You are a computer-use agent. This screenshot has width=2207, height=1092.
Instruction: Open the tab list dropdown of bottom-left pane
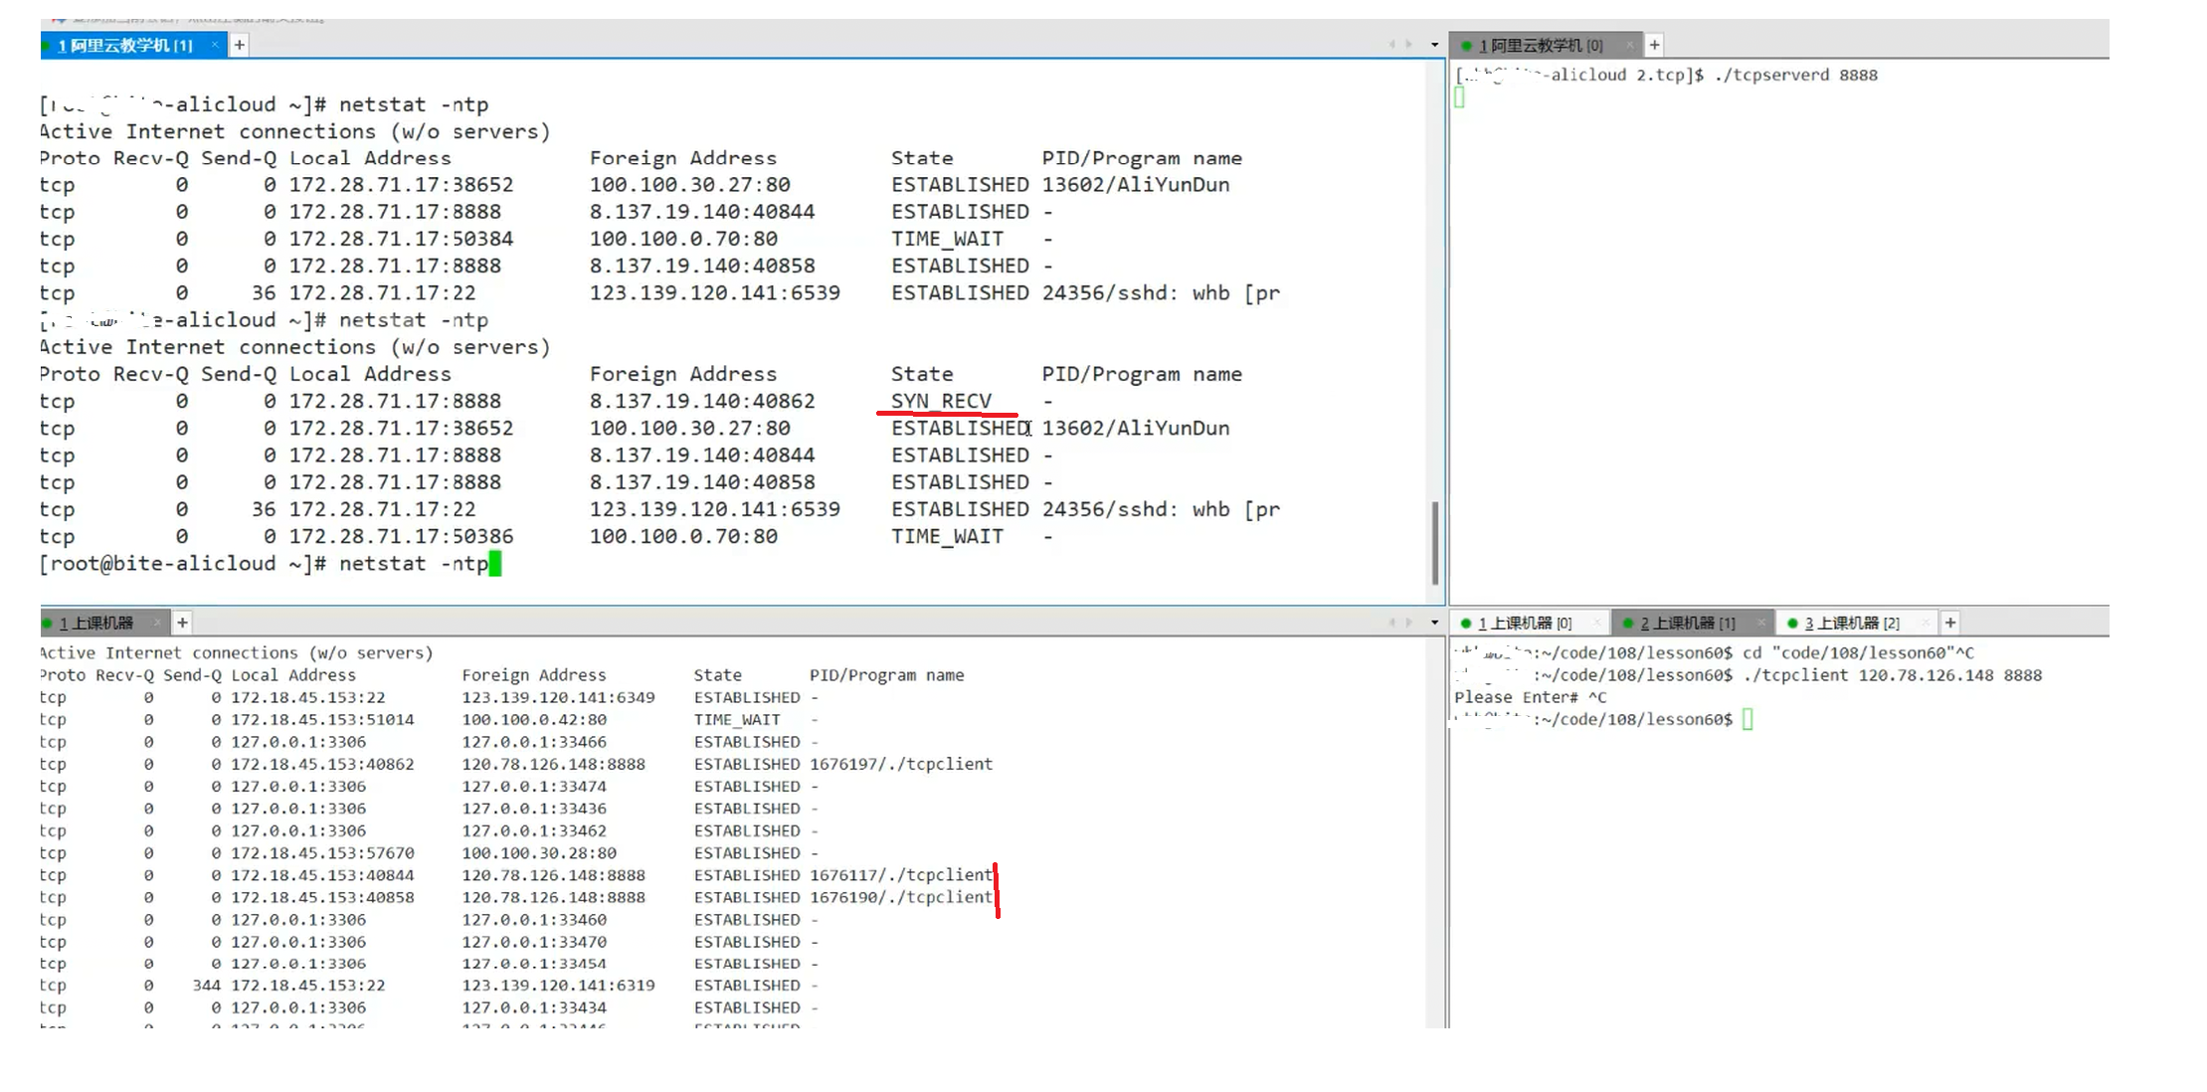1434,623
